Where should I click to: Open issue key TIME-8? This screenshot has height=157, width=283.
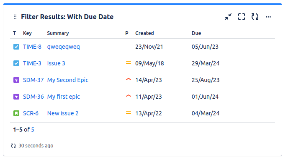[32, 47]
